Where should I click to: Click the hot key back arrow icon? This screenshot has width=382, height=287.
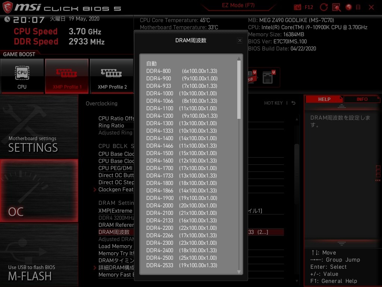click(x=293, y=103)
